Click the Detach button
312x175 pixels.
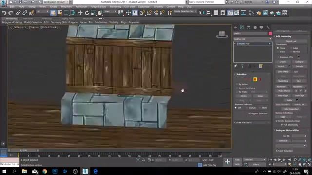[x=299, y=66]
